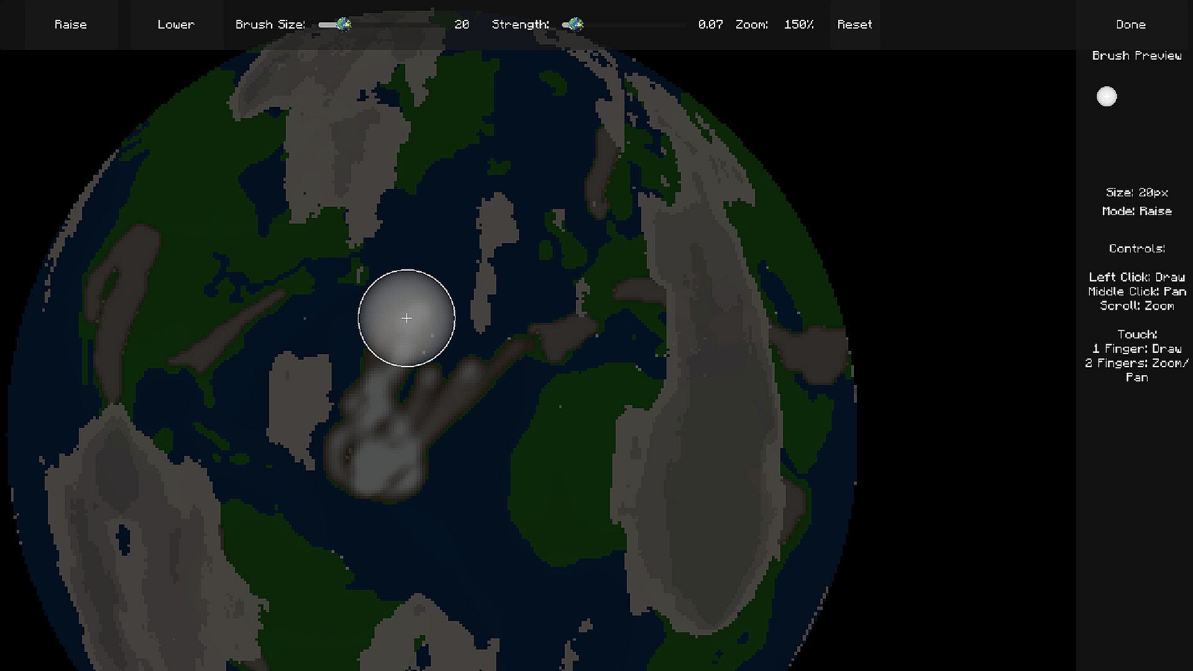Image resolution: width=1193 pixels, height=671 pixels.
Task: Switch to Lower terrain mode
Action: (176, 24)
